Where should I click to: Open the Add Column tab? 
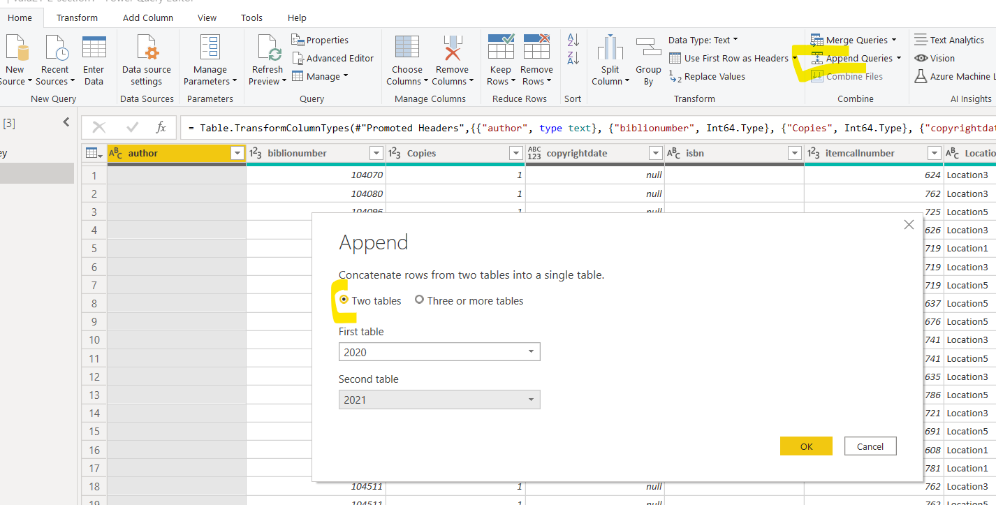pyautogui.click(x=148, y=17)
